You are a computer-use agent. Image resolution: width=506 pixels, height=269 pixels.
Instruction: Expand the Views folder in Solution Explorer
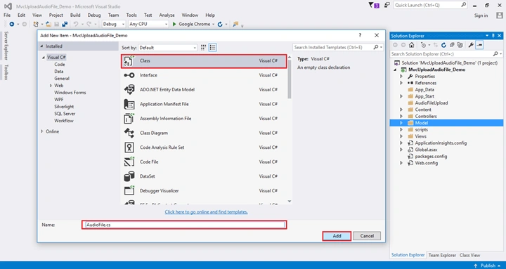coord(401,136)
